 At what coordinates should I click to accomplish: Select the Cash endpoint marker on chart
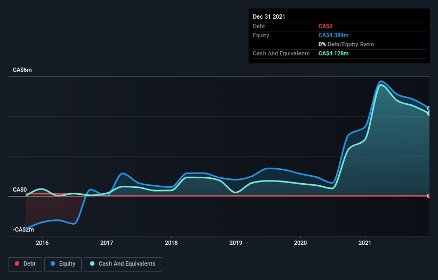pos(429,113)
